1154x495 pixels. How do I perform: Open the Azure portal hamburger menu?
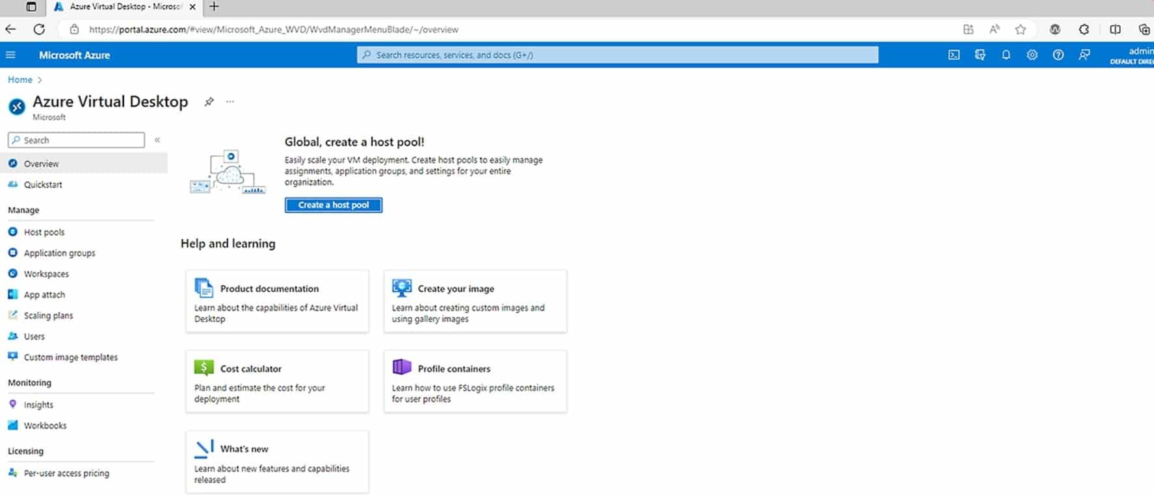[x=10, y=55]
